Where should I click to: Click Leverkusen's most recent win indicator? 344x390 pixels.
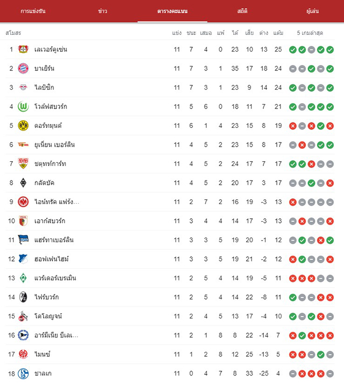point(330,50)
